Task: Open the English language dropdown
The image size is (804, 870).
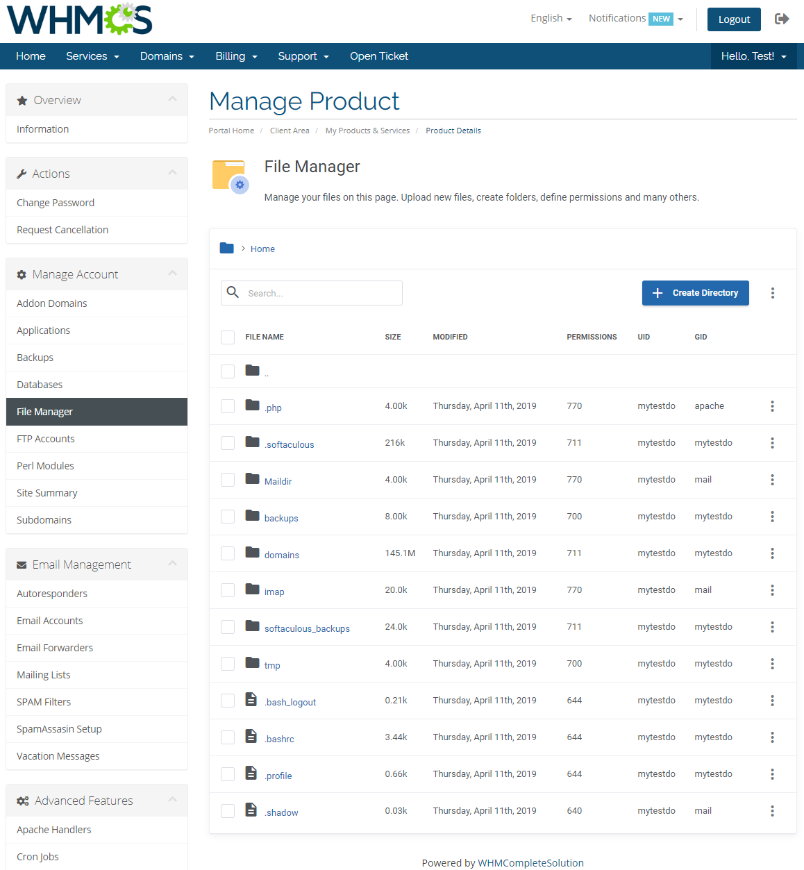Action: pos(551,17)
